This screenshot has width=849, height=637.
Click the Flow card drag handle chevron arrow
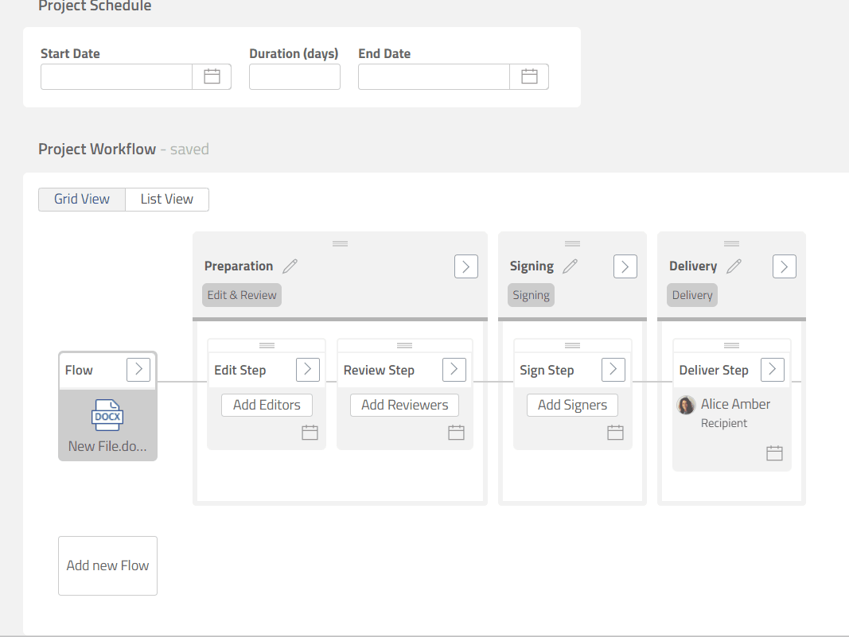click(x=139, y=369)
